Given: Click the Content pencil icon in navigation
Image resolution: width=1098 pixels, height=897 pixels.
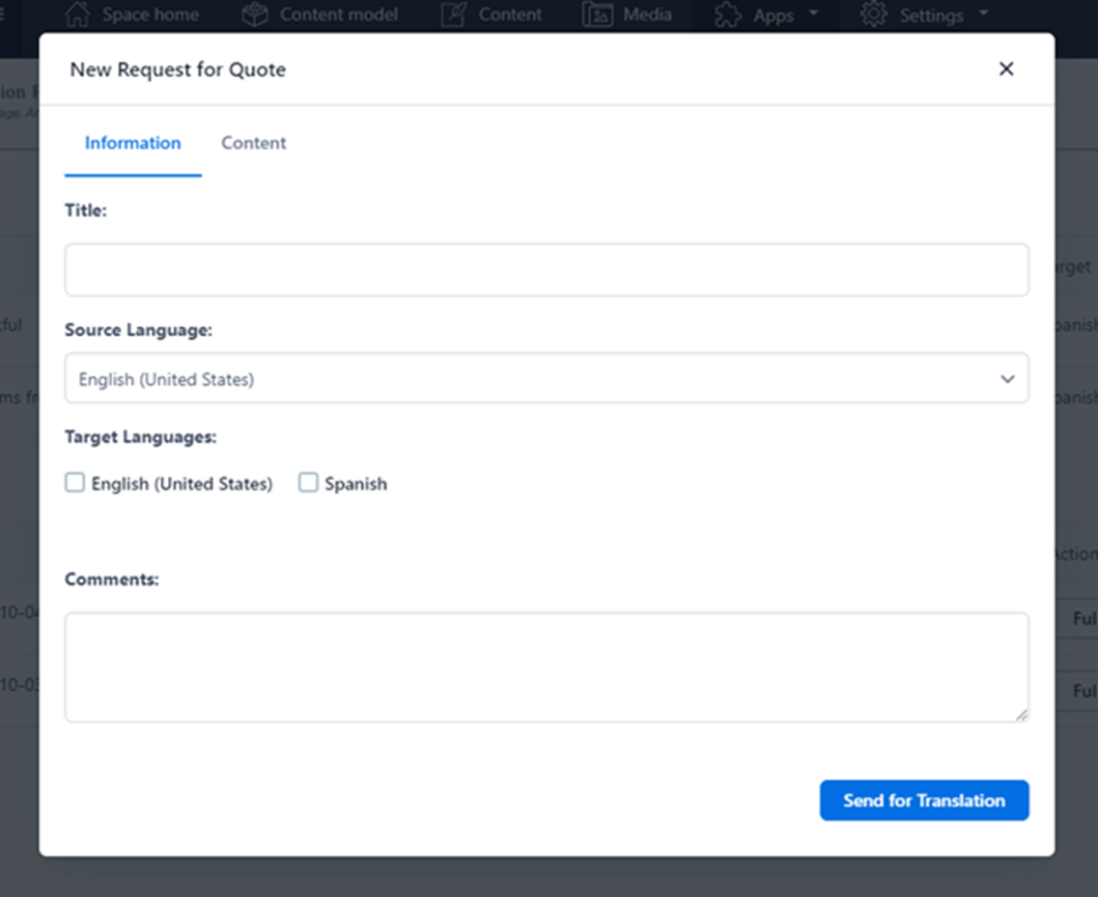Looking at the screenshot, I should point(453,14).
